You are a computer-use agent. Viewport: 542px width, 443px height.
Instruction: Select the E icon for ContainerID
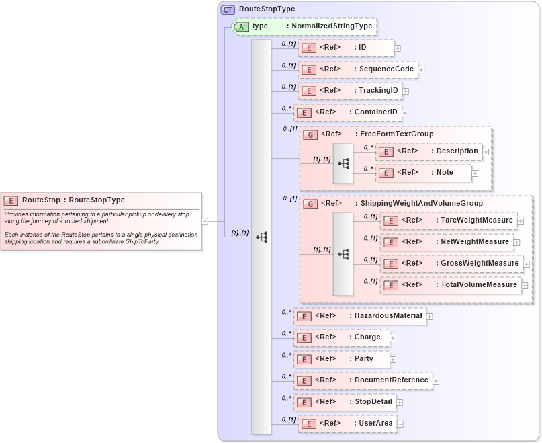[x=304, y=112]
